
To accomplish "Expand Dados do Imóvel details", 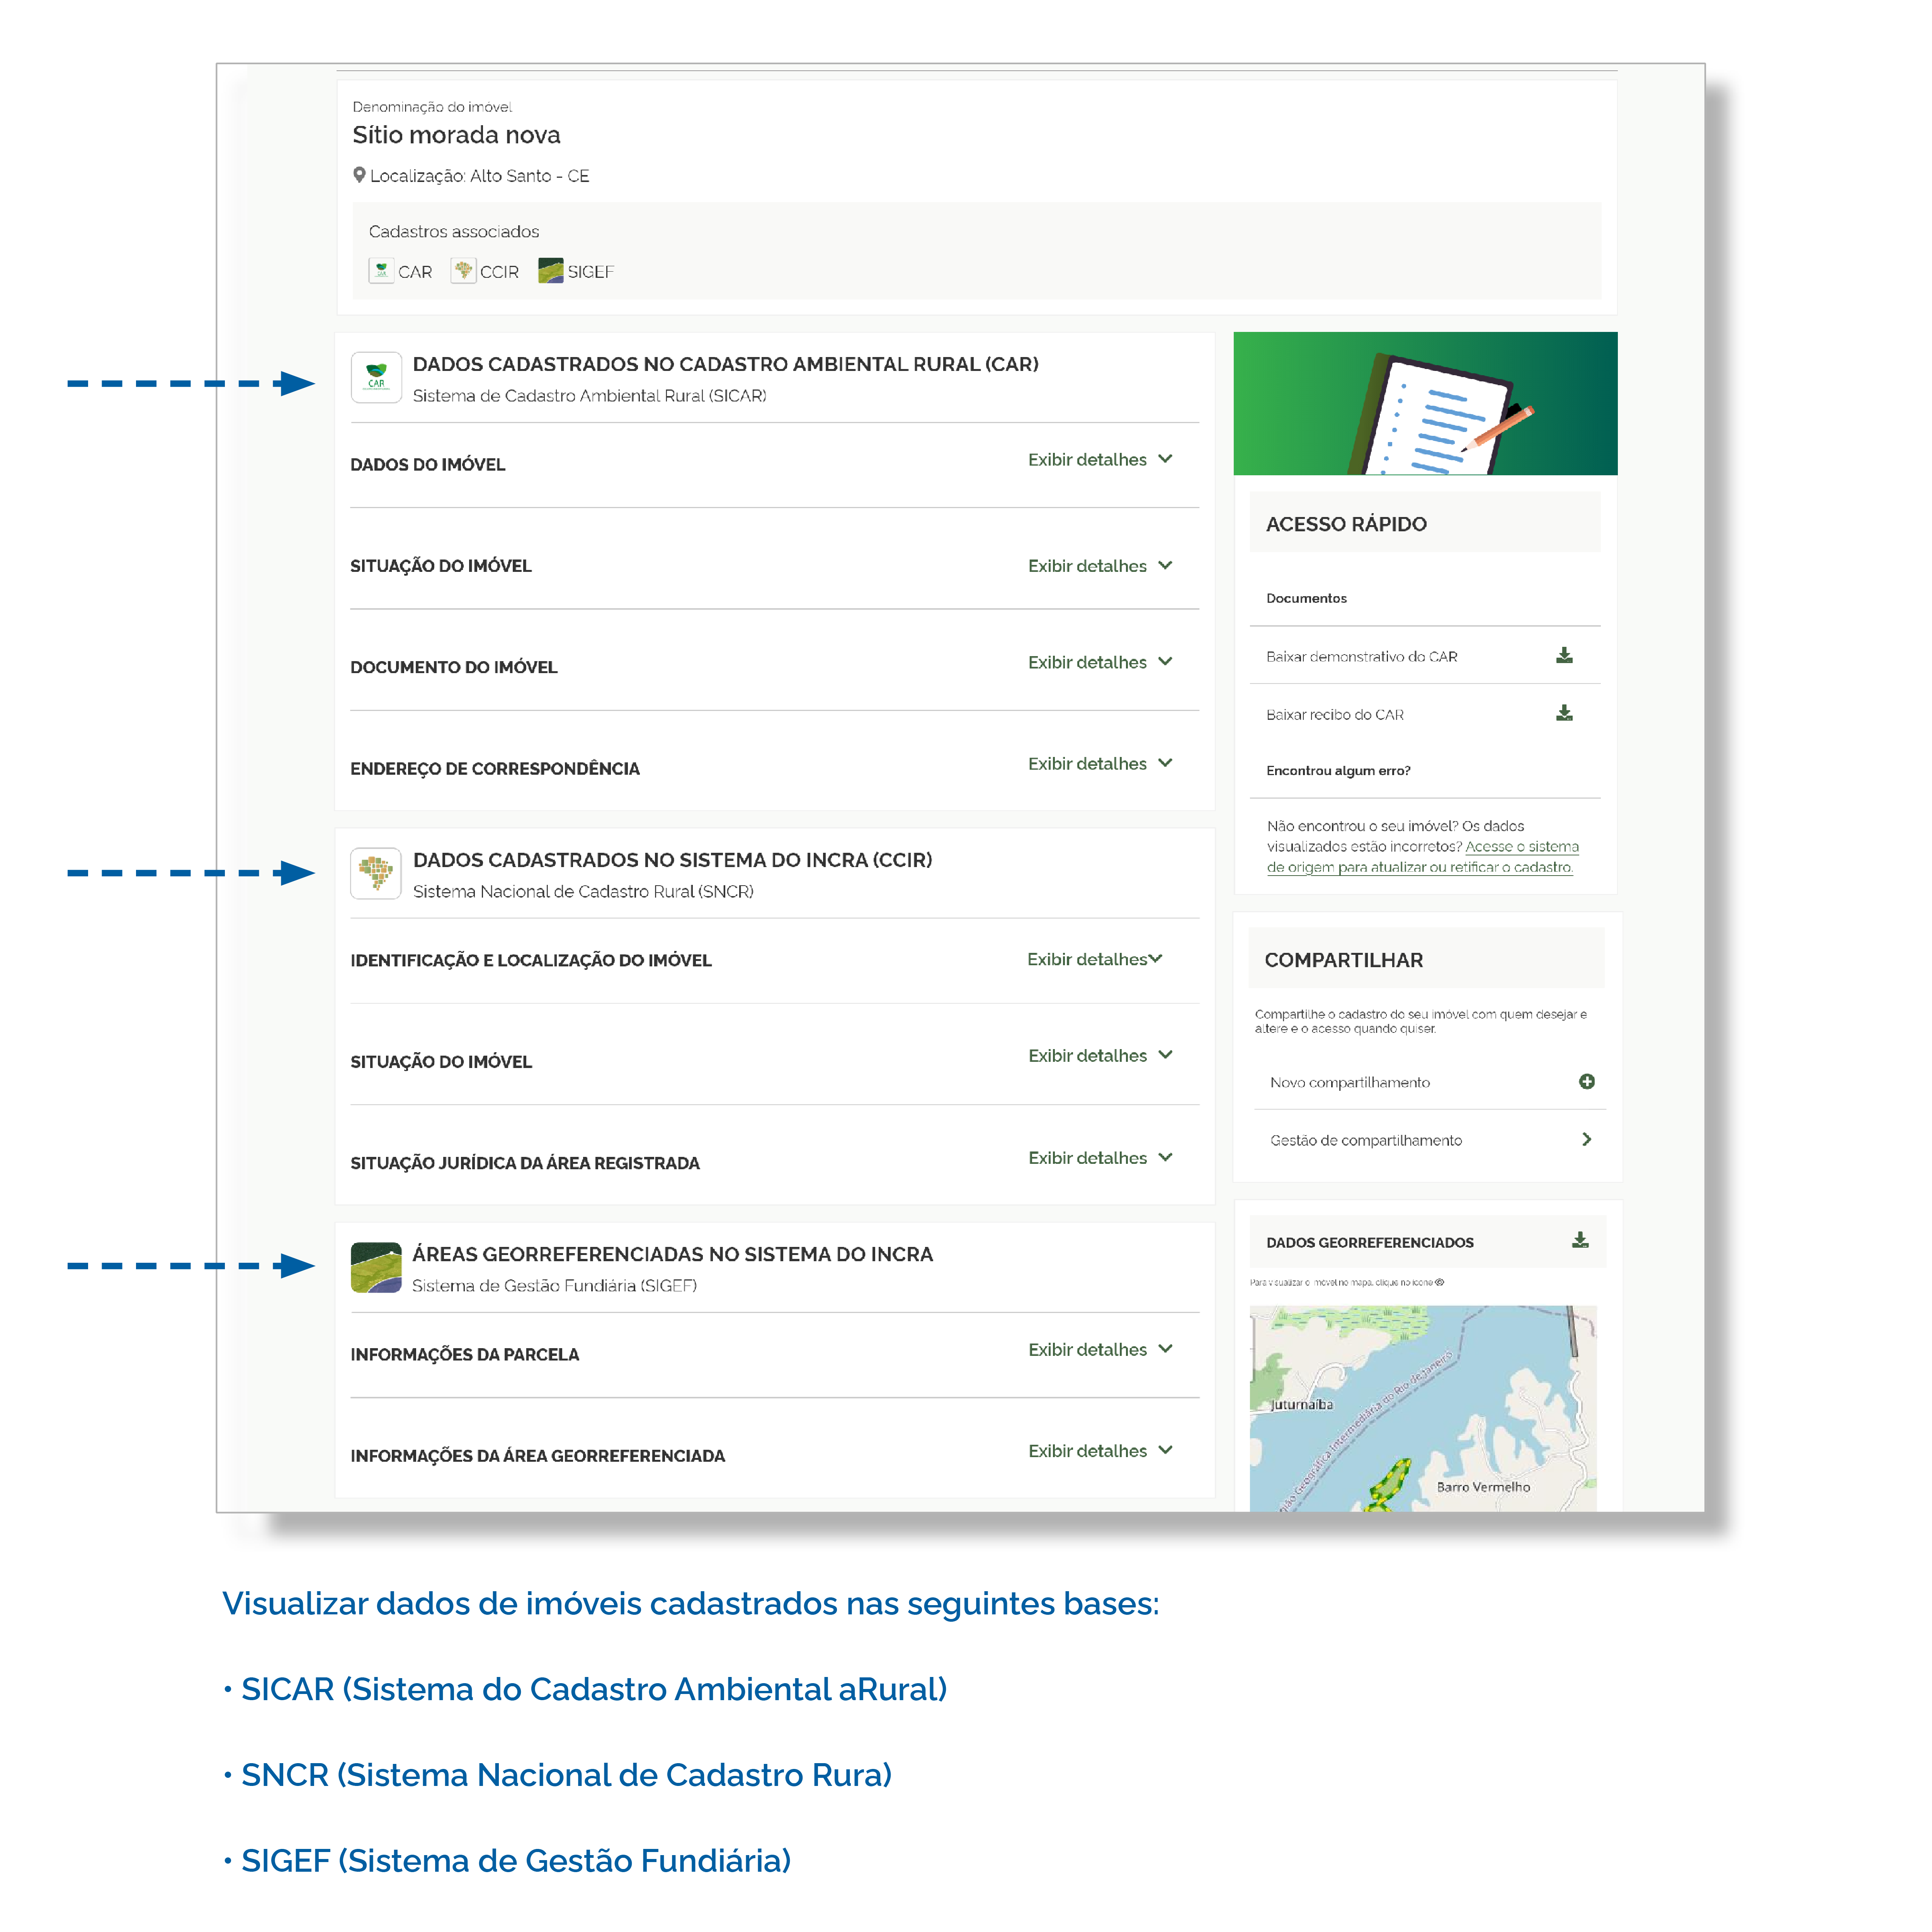I will [1100, 460].
